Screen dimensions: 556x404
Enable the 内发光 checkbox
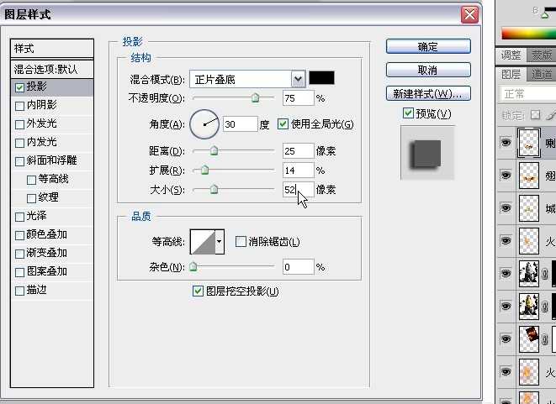tap(20, 143)
